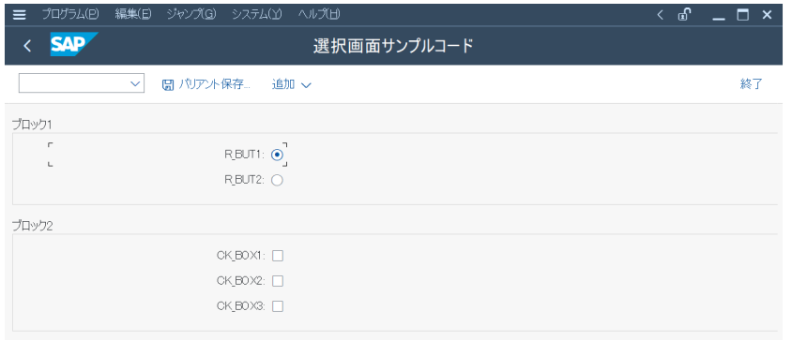Click the lock session icon
Viewport: 792px width, 341px height.
[x=684, y=15]
